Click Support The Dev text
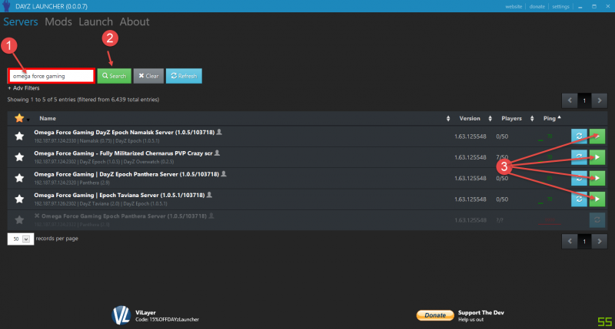 pyautogui.click(x=481, y=313)
